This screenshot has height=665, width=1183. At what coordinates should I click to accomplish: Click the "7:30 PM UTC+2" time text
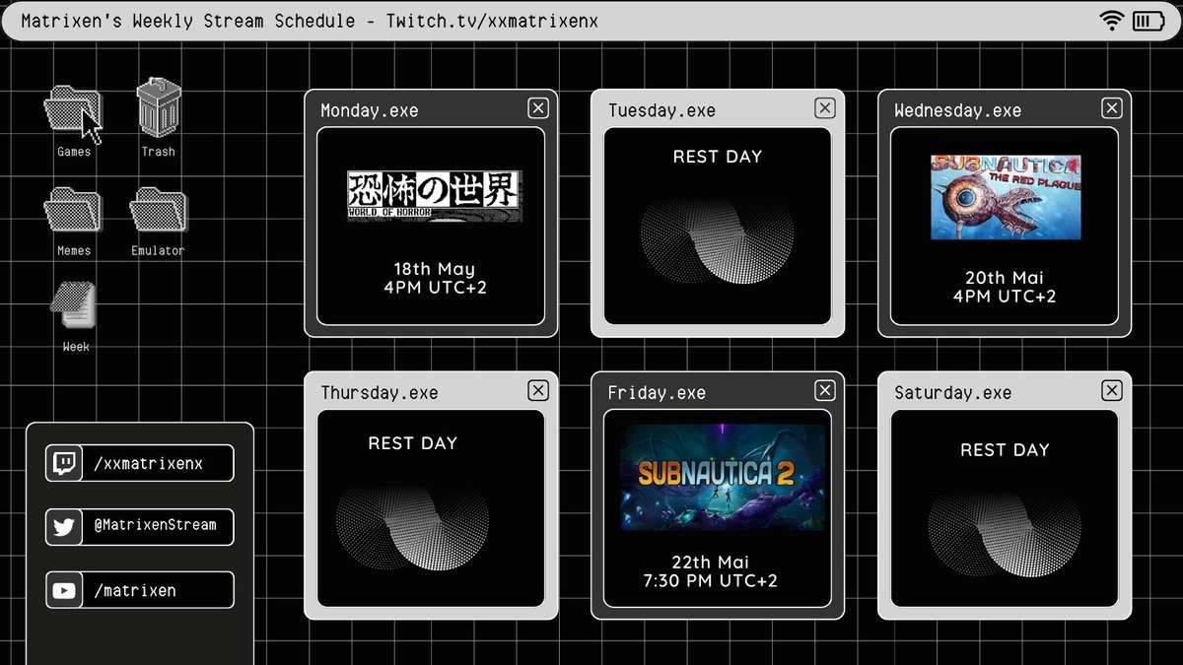pos(710,581)
